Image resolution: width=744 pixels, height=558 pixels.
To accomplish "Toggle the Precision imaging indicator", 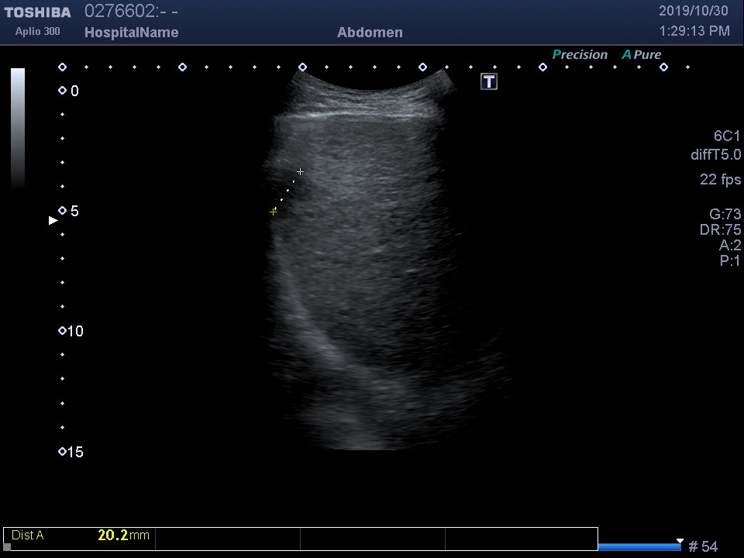I will pos(579,55).
